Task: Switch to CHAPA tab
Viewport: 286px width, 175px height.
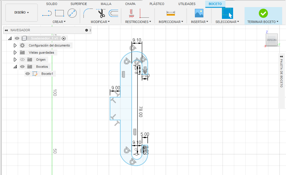Action: click(130, 4)
